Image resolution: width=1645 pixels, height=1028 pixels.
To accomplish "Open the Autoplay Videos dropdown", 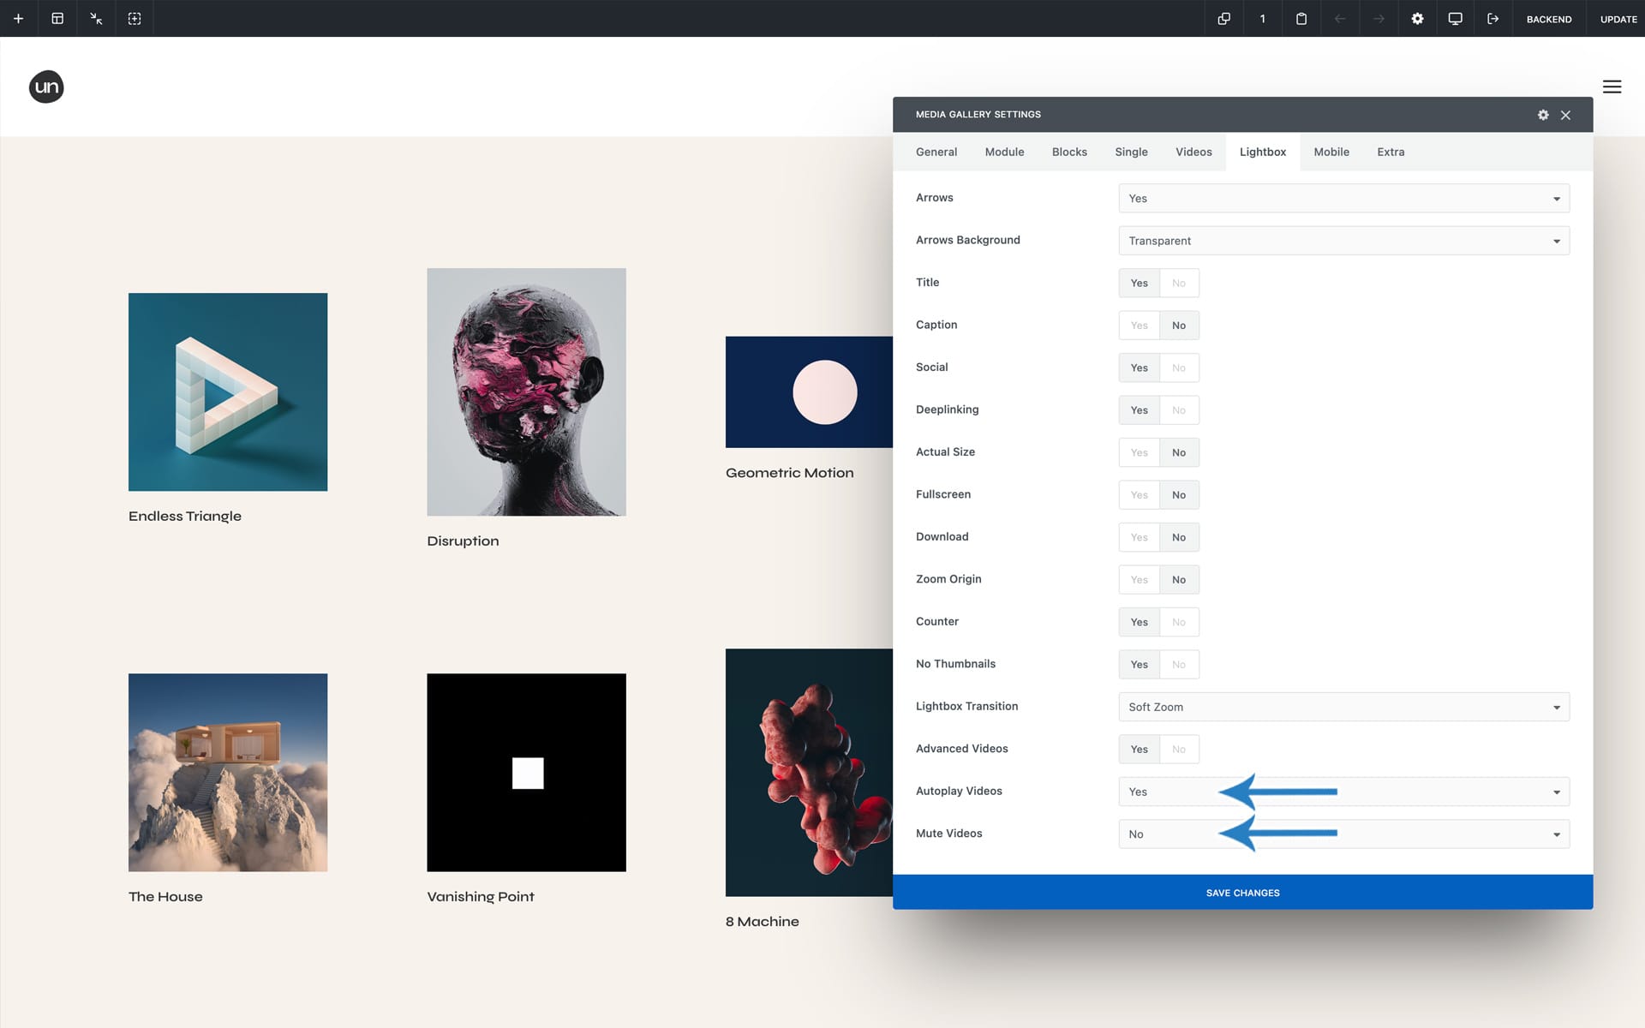I will click(1343, 792).
